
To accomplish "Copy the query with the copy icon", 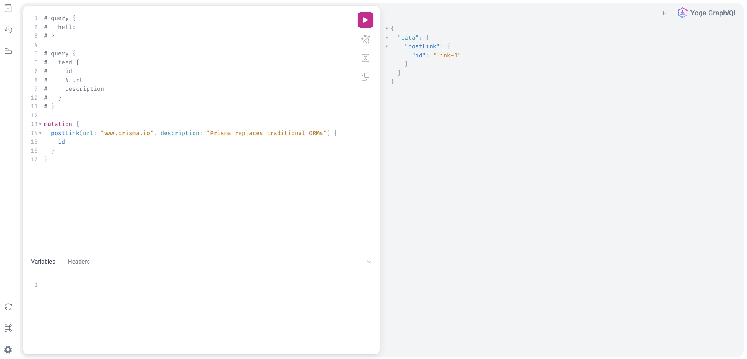I will click(365, 77).
